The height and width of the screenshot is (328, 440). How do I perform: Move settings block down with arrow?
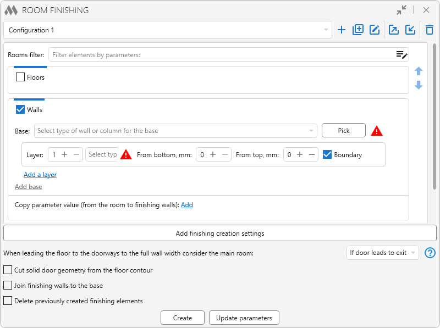[419, 85]
